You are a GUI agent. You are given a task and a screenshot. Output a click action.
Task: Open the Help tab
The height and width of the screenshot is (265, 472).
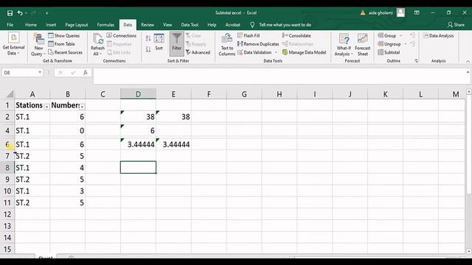point(212,25)
